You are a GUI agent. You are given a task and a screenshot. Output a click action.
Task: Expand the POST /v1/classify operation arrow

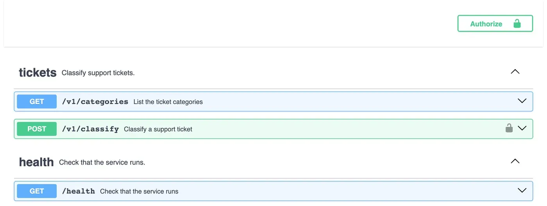[x=522, y=128]
